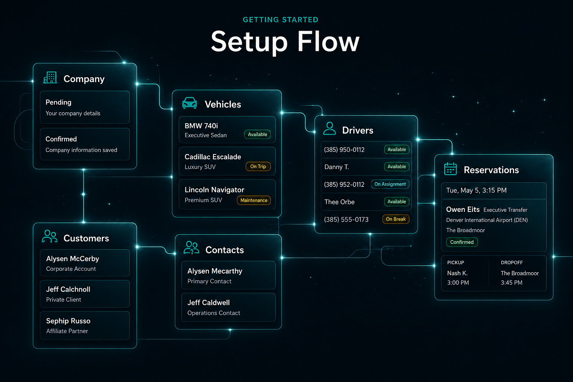The height and width of the screenshot is (382, 573).
Task: Click dropoff time 3:45 PM
Action: (x=511, y=283)
